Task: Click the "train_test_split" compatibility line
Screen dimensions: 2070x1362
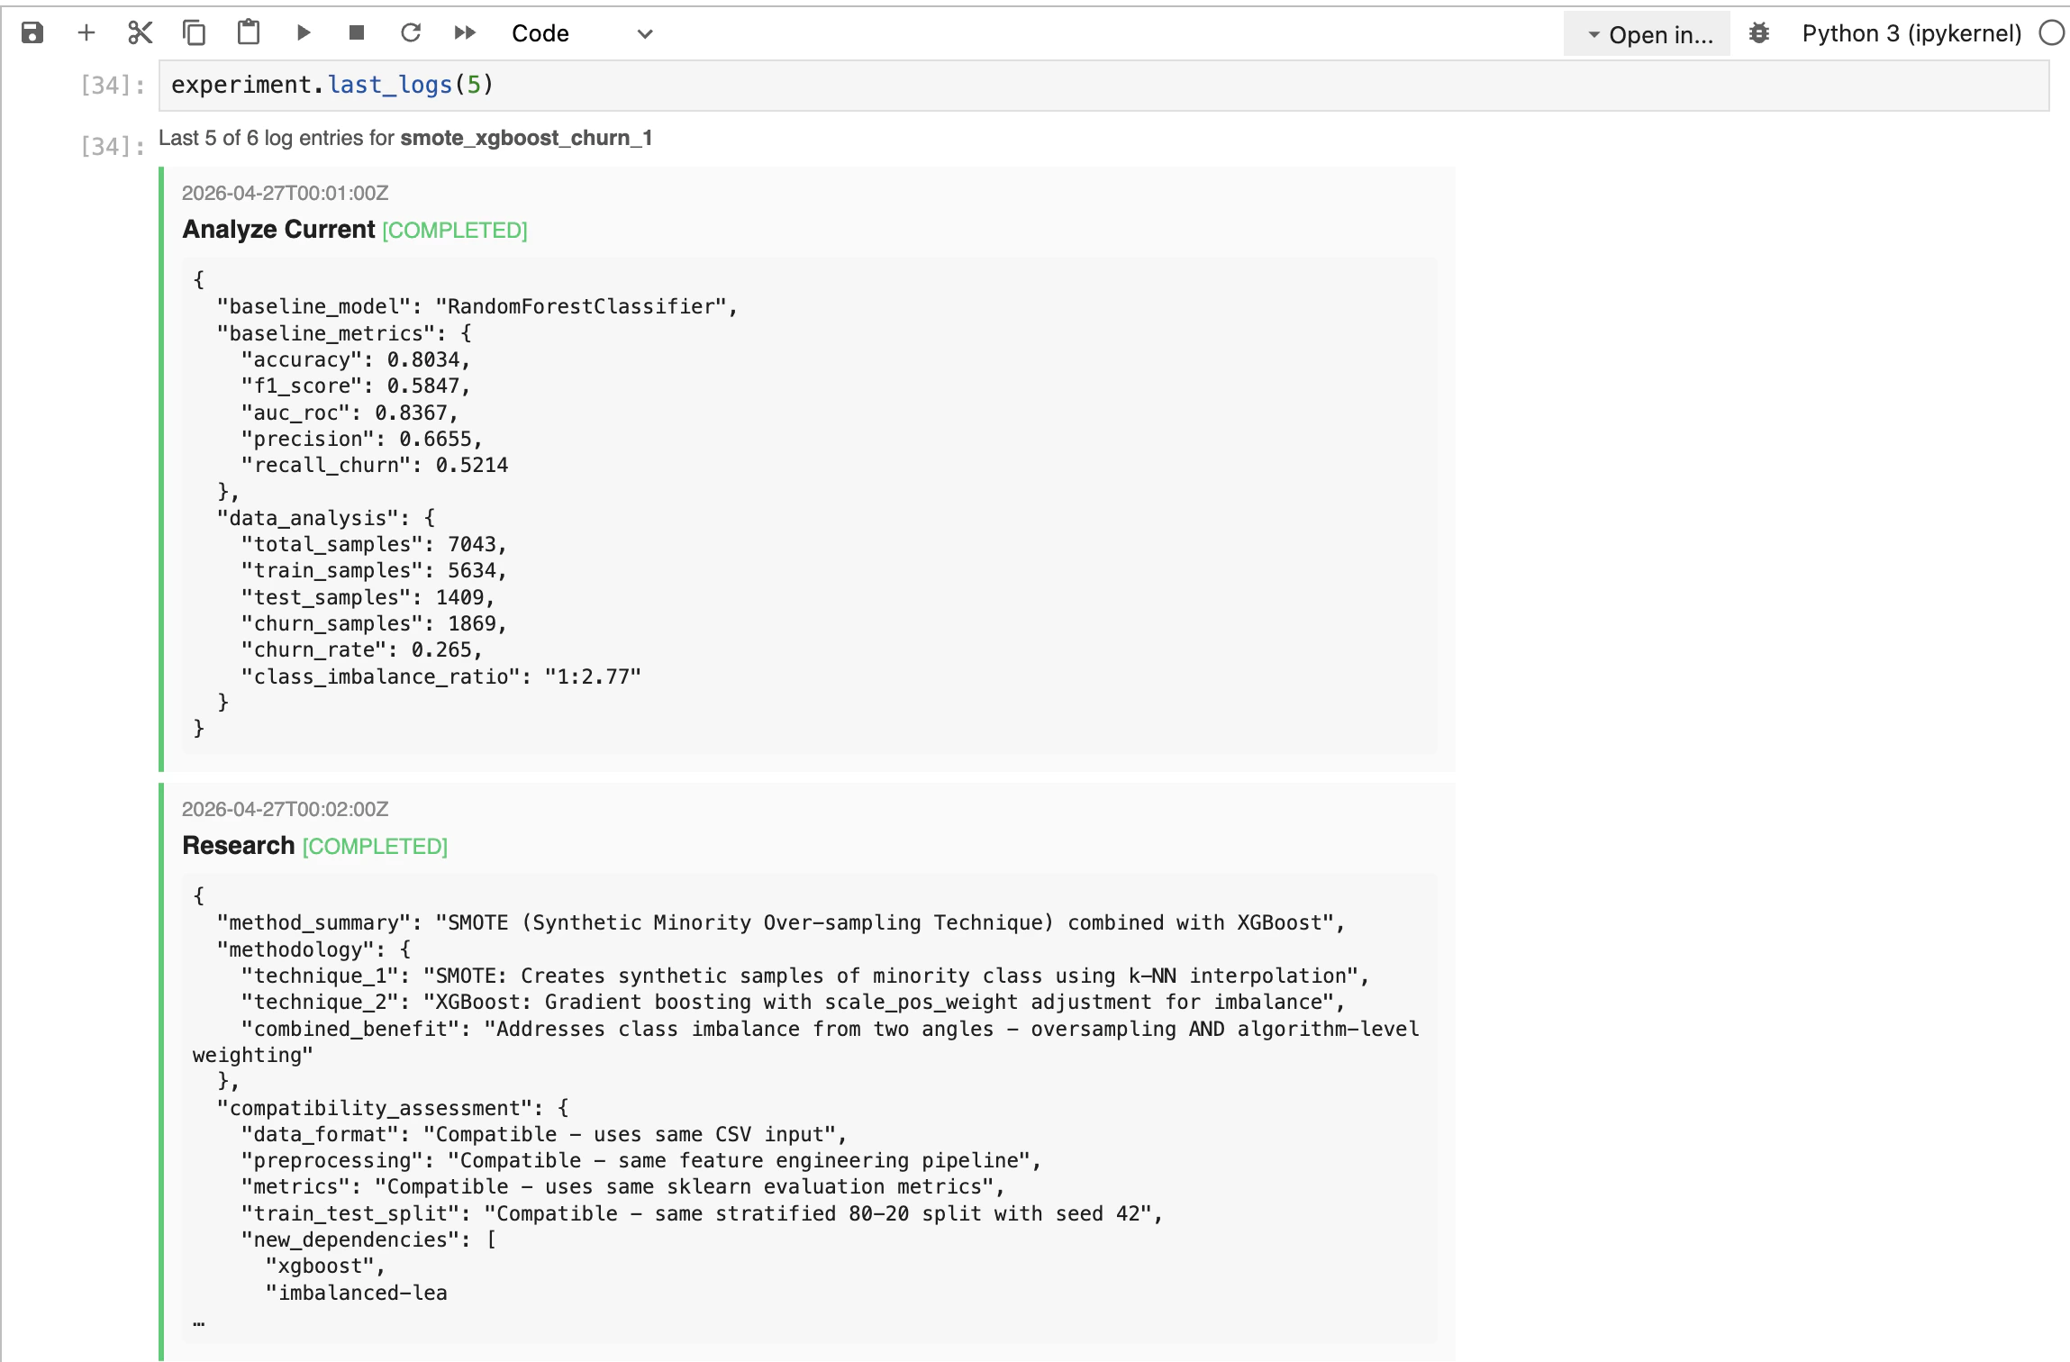Action: coord(702,1214)
